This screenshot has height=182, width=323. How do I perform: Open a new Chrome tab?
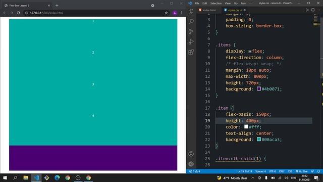[57, 6]
